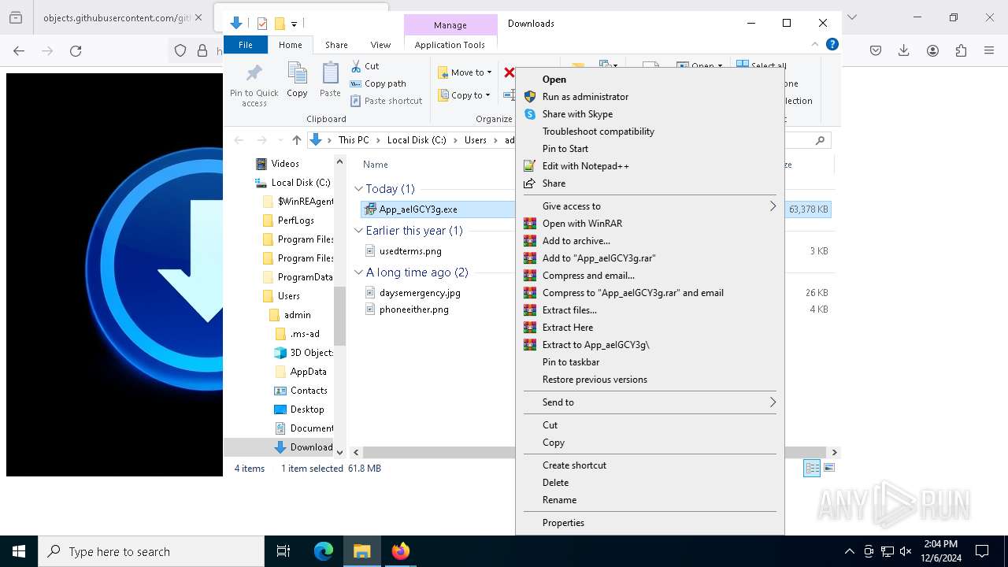
Task: Collapse the ribbon with the chevron
Action: pos(815,45)
